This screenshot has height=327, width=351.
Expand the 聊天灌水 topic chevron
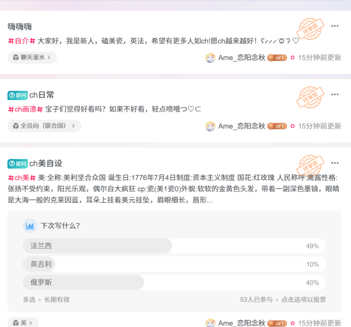[x=50, y=58]
